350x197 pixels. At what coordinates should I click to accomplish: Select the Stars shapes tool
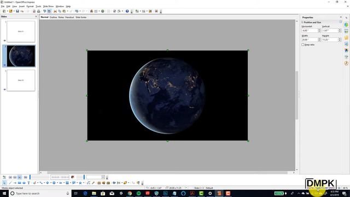[x=80, y=183]
